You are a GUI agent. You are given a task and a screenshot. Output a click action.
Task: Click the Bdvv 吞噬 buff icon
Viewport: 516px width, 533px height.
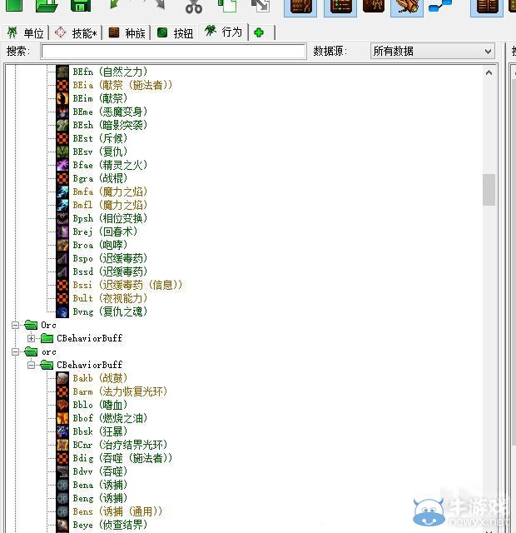tap(62, 471)
